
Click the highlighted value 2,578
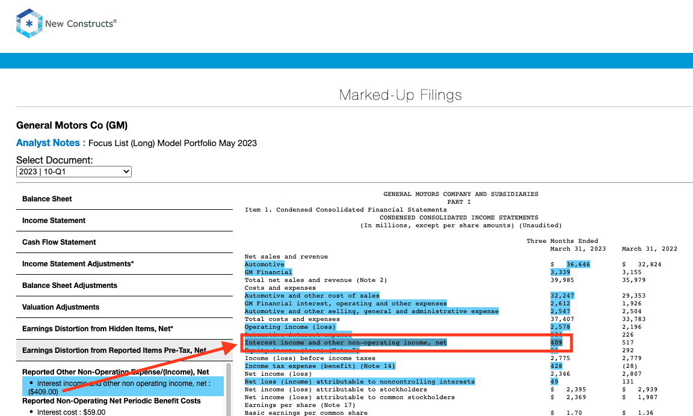[560, 327]
